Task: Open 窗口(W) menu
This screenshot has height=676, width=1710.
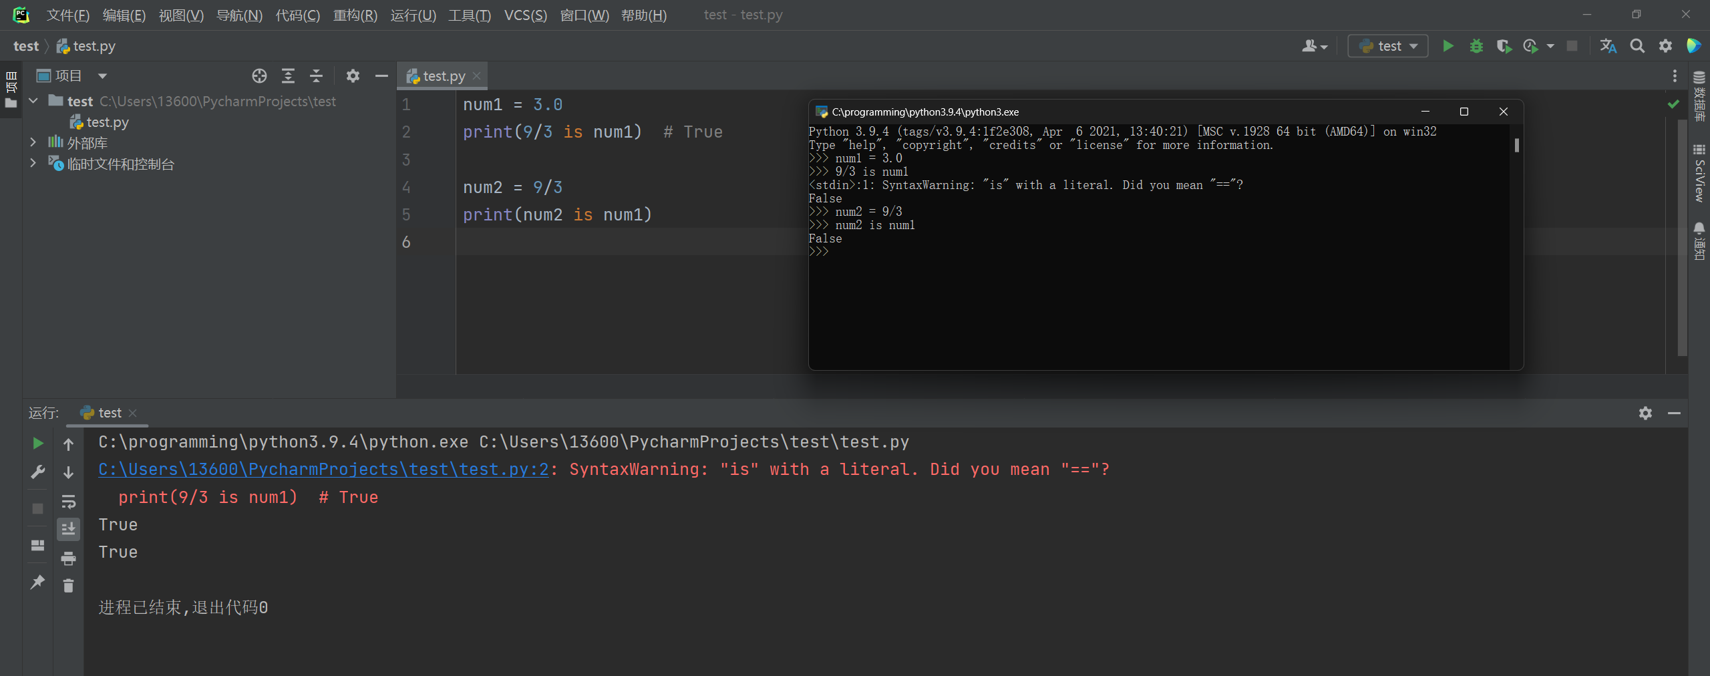Action: coord(584,15)
